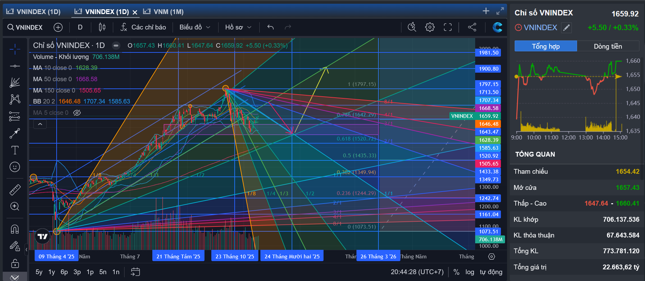Open chart settings gear
Image resolution: width=645 pixels, height=281 pixels.
point(430,27)
